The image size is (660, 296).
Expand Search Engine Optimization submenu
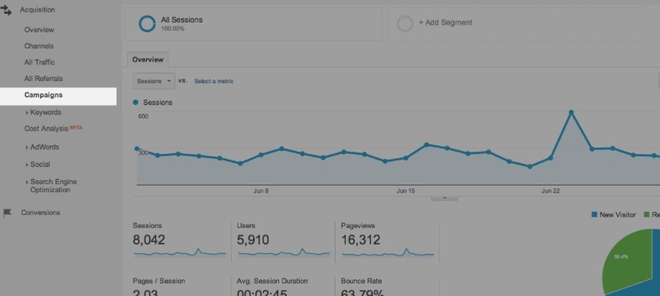coord(51,186)
